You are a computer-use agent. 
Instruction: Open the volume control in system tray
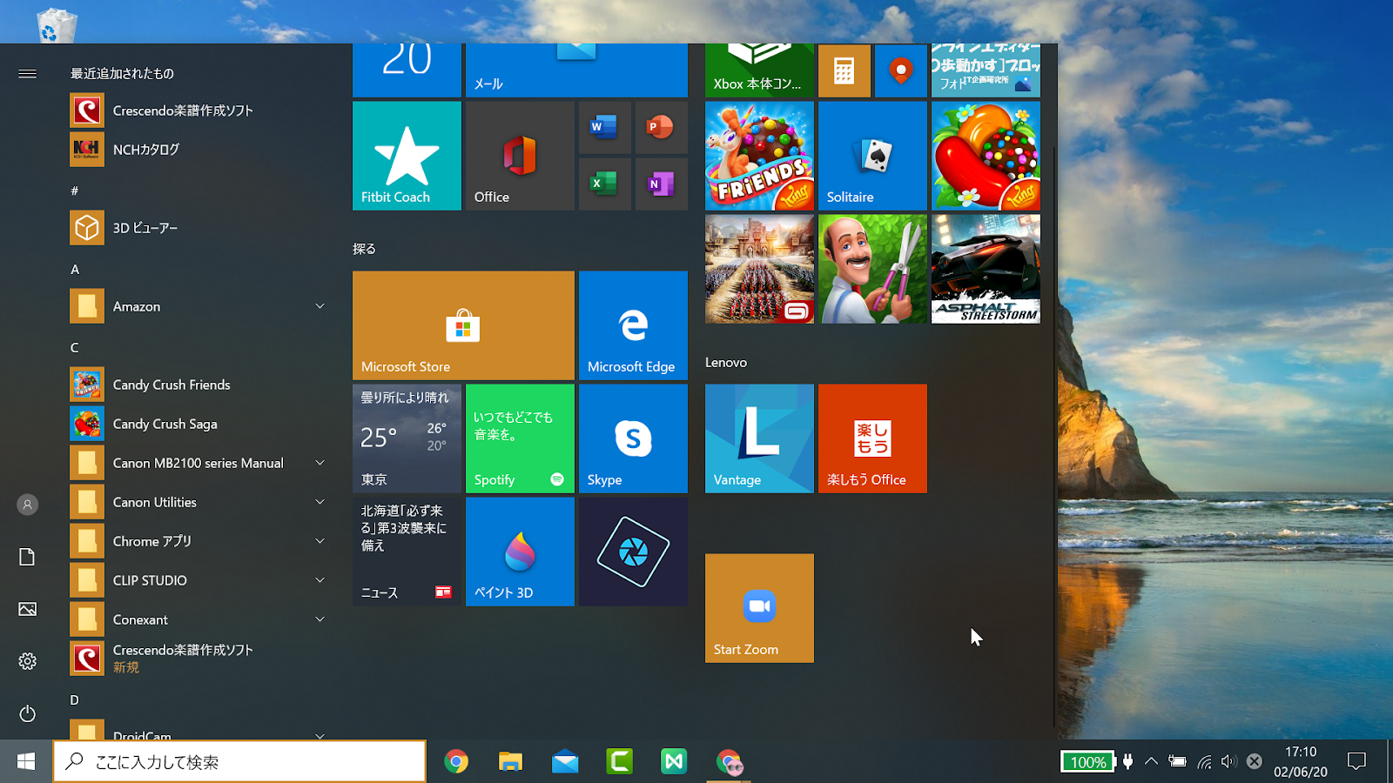(x=1228, y=761)
